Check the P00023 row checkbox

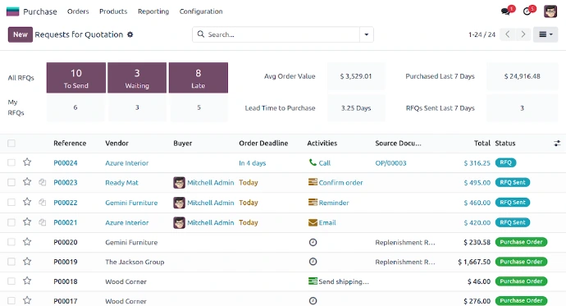point(11,182)
